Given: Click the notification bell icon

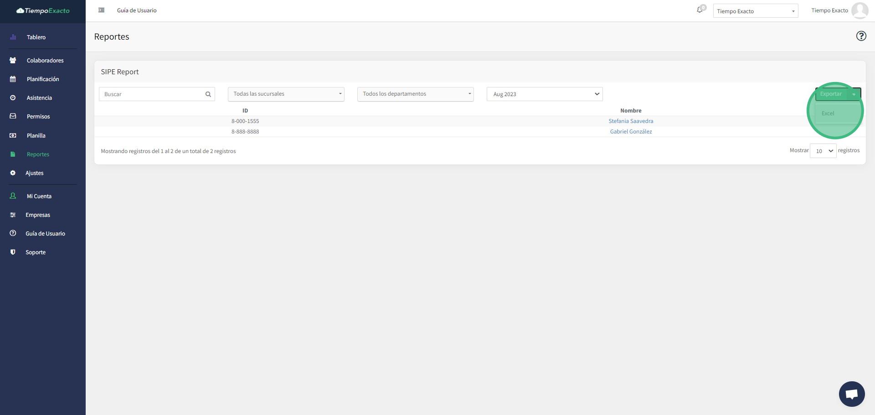Looking at the screenshot, I should point(700,10).
